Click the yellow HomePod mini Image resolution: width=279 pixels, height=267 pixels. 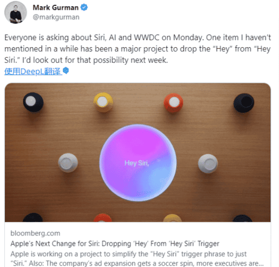click(x=103, y=102)
